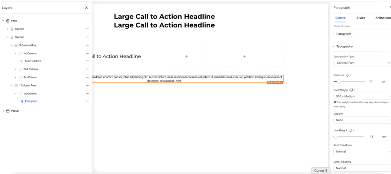Select the Popup layer
391x174 pixels.
[15, 111]
